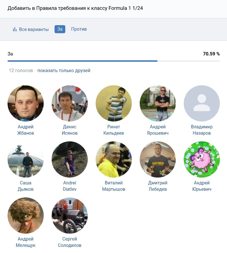Click the Andrei Diatlev name link
The height and width of the screenshot is (253, 227).
[70, 186]
